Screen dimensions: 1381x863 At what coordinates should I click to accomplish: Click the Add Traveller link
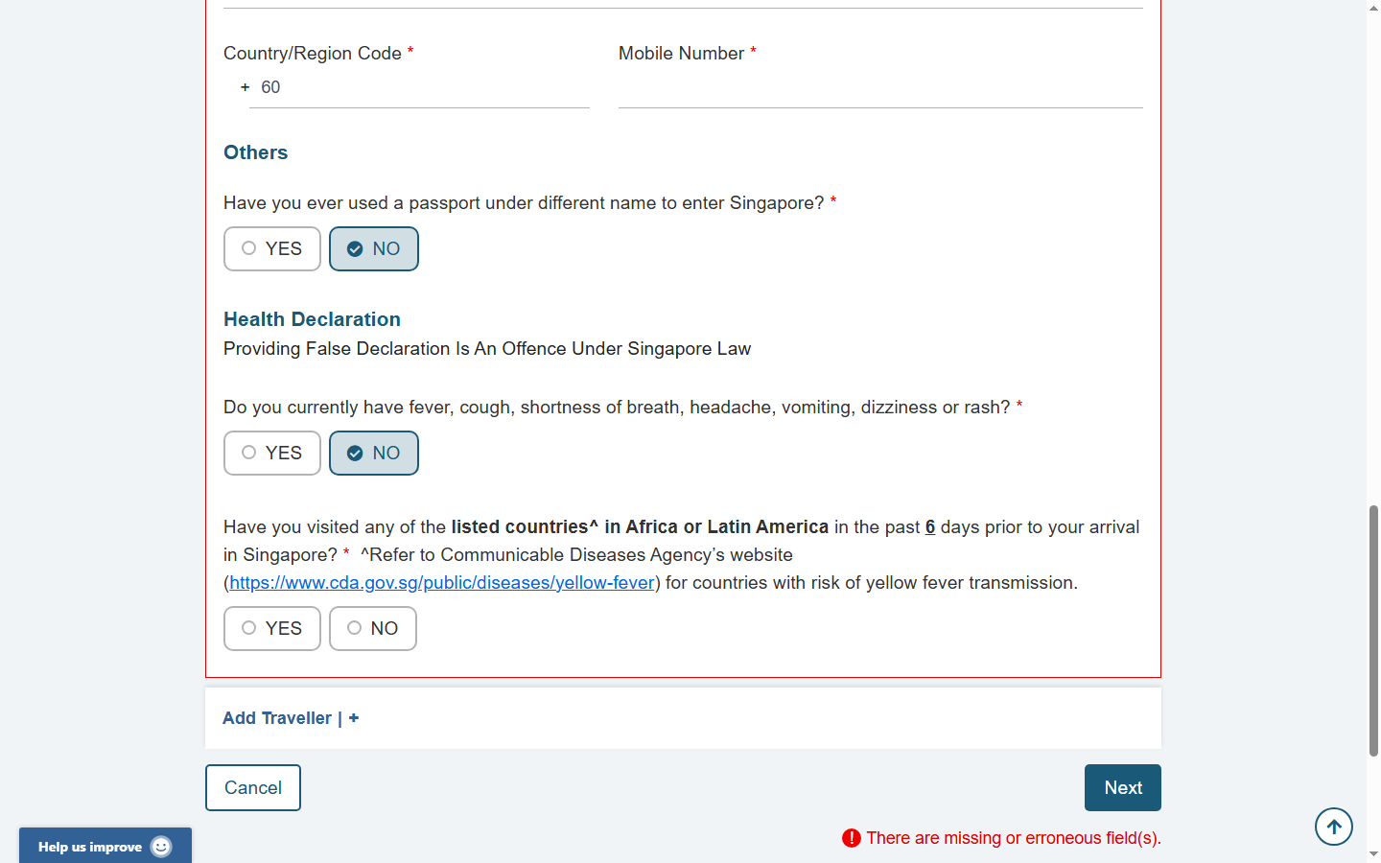277,718
